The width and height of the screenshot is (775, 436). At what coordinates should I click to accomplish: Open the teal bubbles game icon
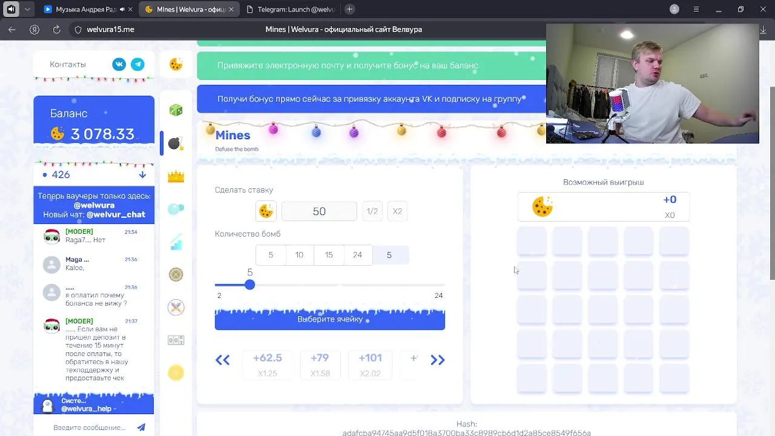tap(176, 209)
